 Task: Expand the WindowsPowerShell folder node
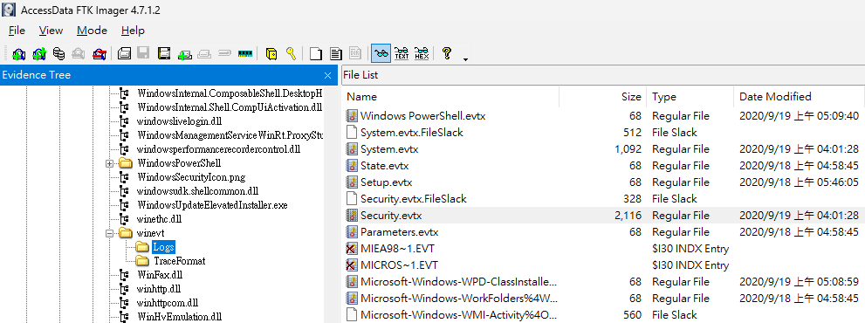click(x=109, y=163)
